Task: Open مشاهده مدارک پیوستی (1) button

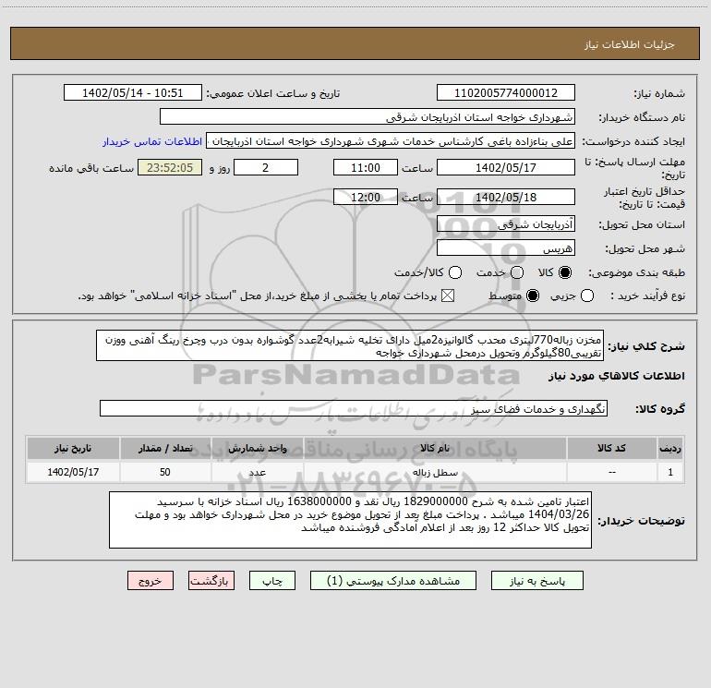Action: click(393, 581)
